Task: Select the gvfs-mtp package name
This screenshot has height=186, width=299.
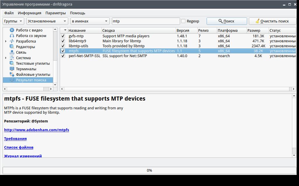Action: (76, 36)
